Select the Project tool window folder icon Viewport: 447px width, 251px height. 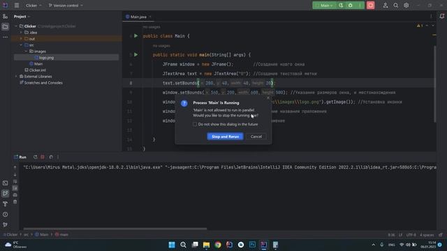pos(5,26)
